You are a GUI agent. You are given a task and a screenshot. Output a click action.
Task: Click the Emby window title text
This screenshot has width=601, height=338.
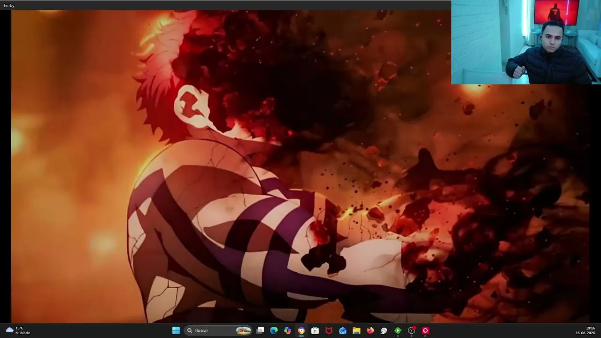point(9,5)
